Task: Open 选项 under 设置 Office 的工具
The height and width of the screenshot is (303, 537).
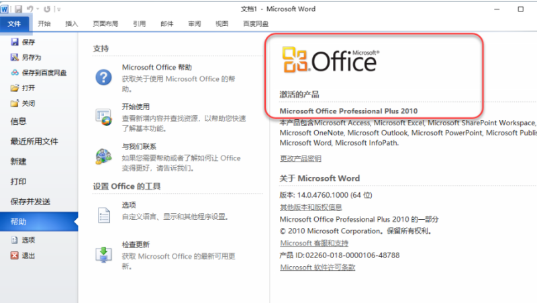Action: (129, 205)
